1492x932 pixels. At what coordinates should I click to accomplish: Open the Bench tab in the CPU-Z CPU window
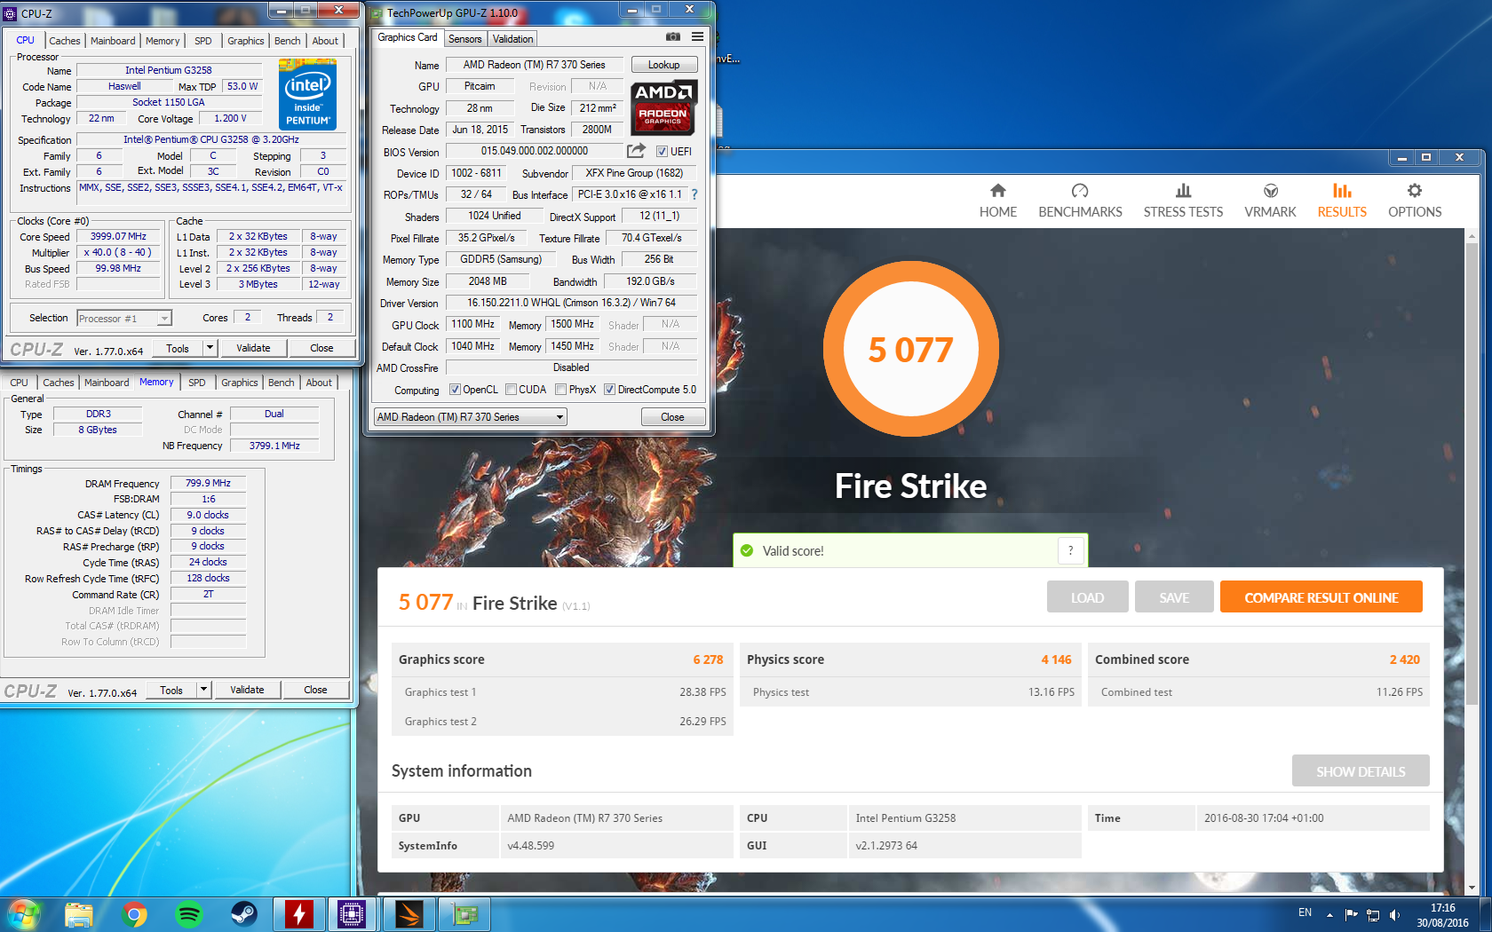[x=287, y=41]
